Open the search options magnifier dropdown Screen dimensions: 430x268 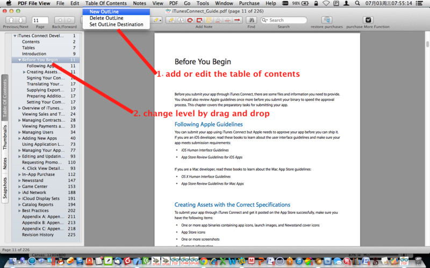pyautogui.click(x=264, y=20)
